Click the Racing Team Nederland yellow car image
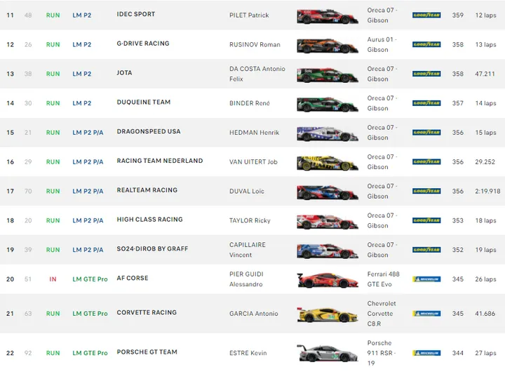This screenshot has width=505, height=372. (x=328, y=163)
